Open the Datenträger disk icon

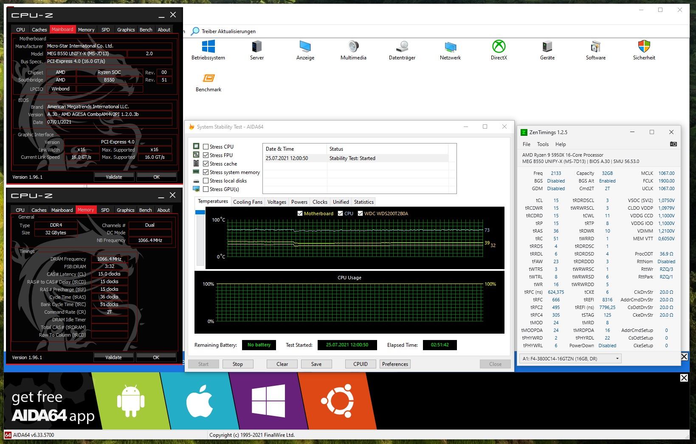[402, 46]
